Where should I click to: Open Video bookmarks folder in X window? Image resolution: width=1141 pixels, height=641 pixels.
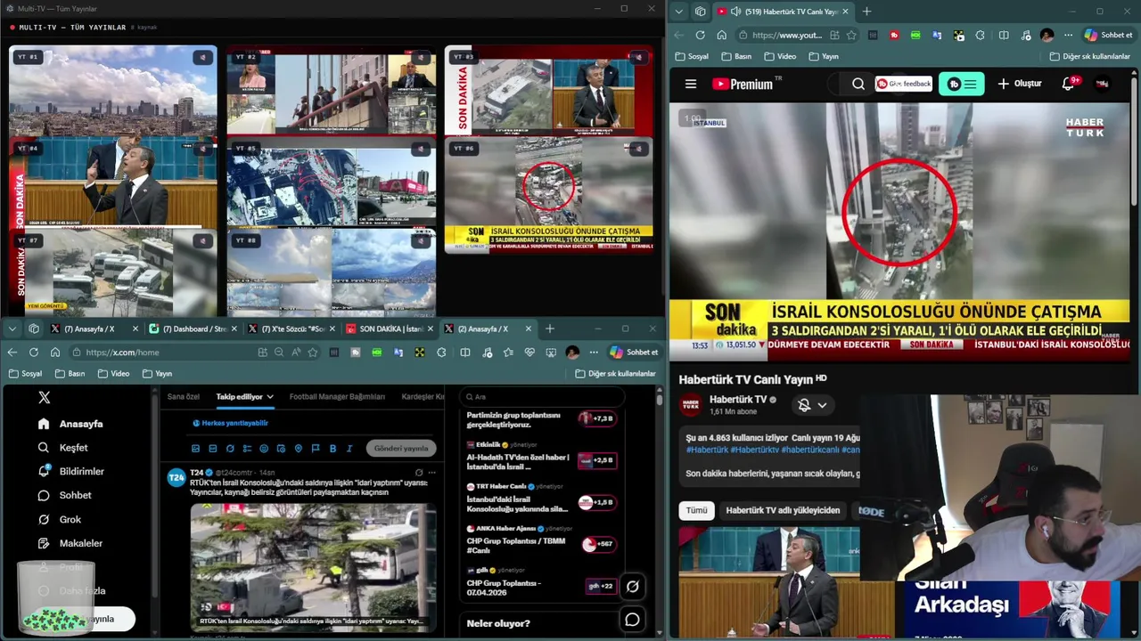point(113,374)
